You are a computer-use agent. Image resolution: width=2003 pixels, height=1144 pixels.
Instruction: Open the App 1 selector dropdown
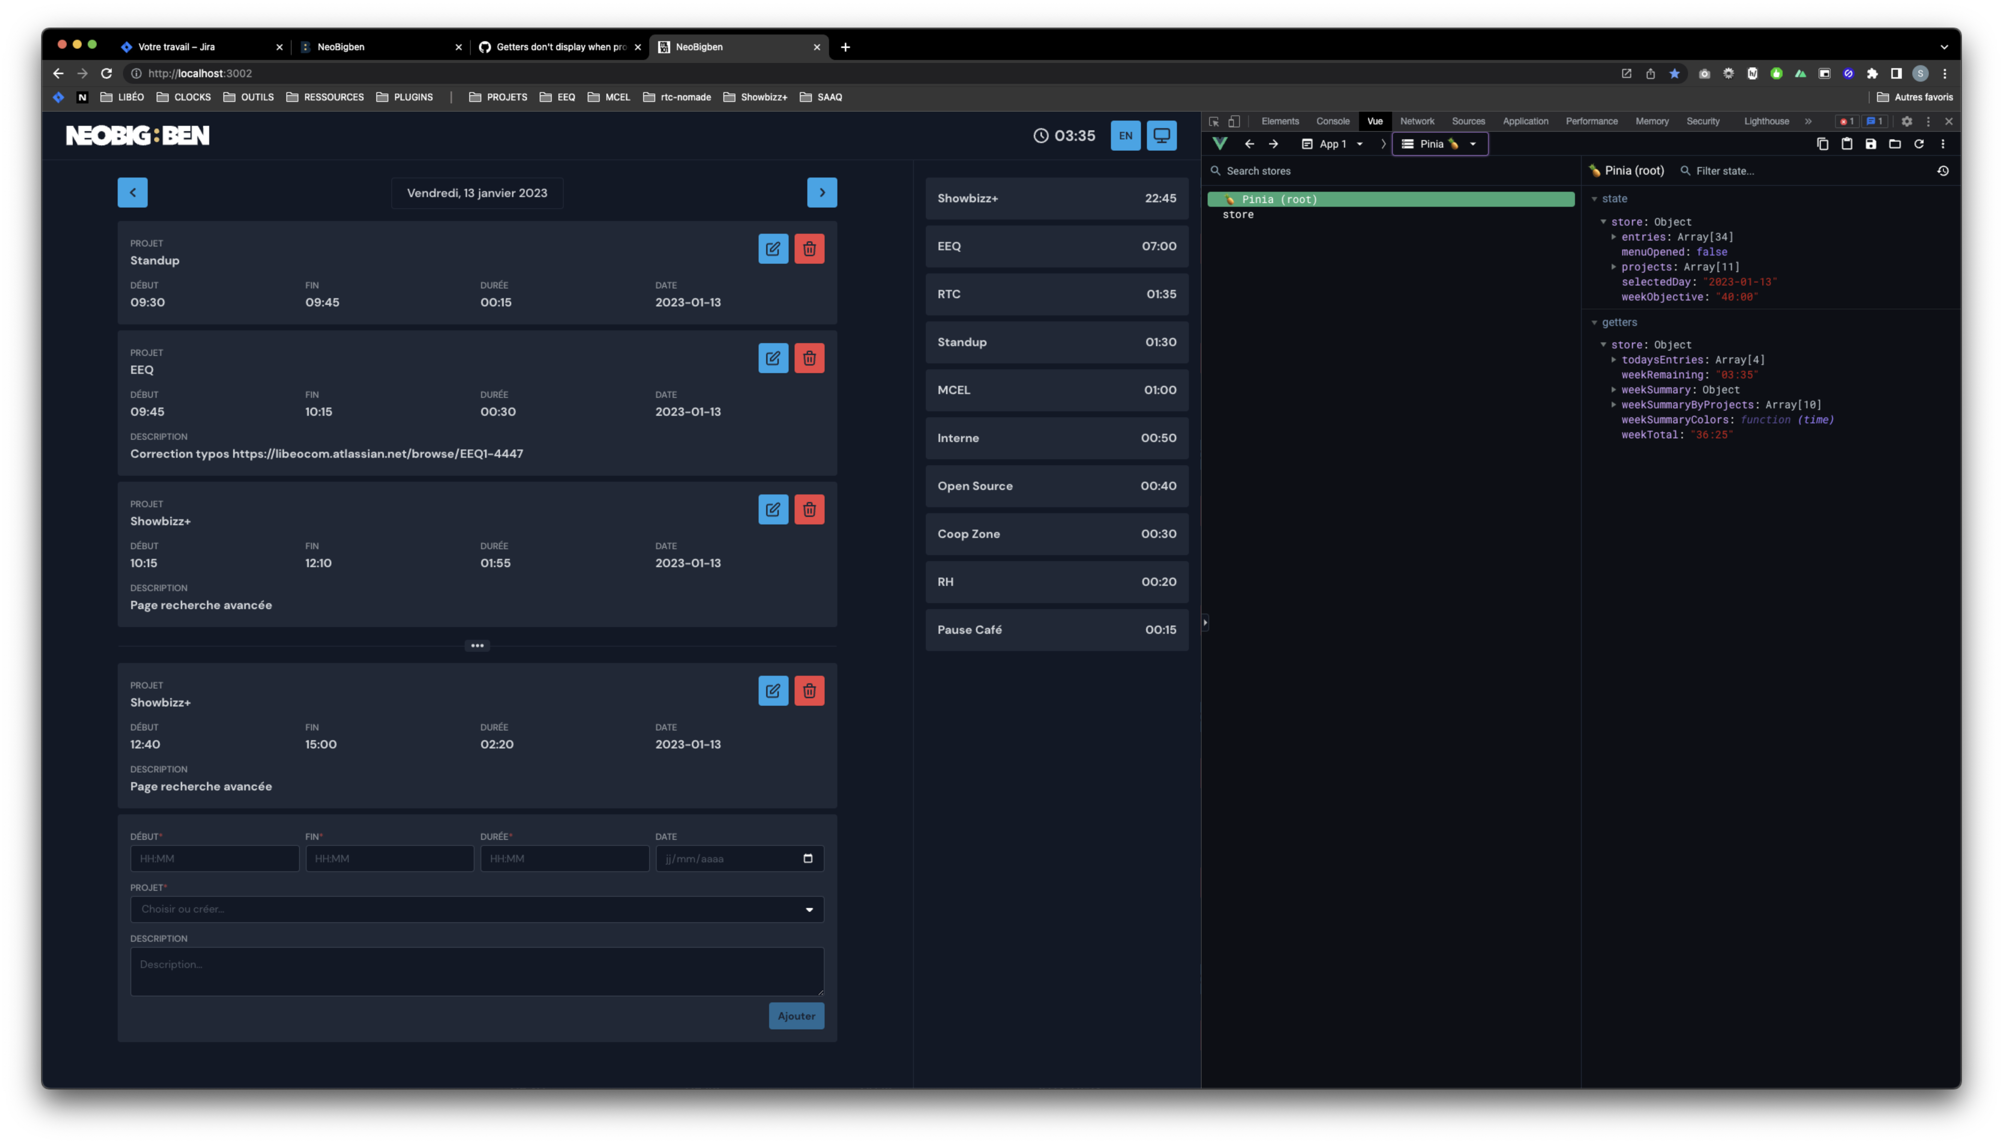pos(1332,144)
